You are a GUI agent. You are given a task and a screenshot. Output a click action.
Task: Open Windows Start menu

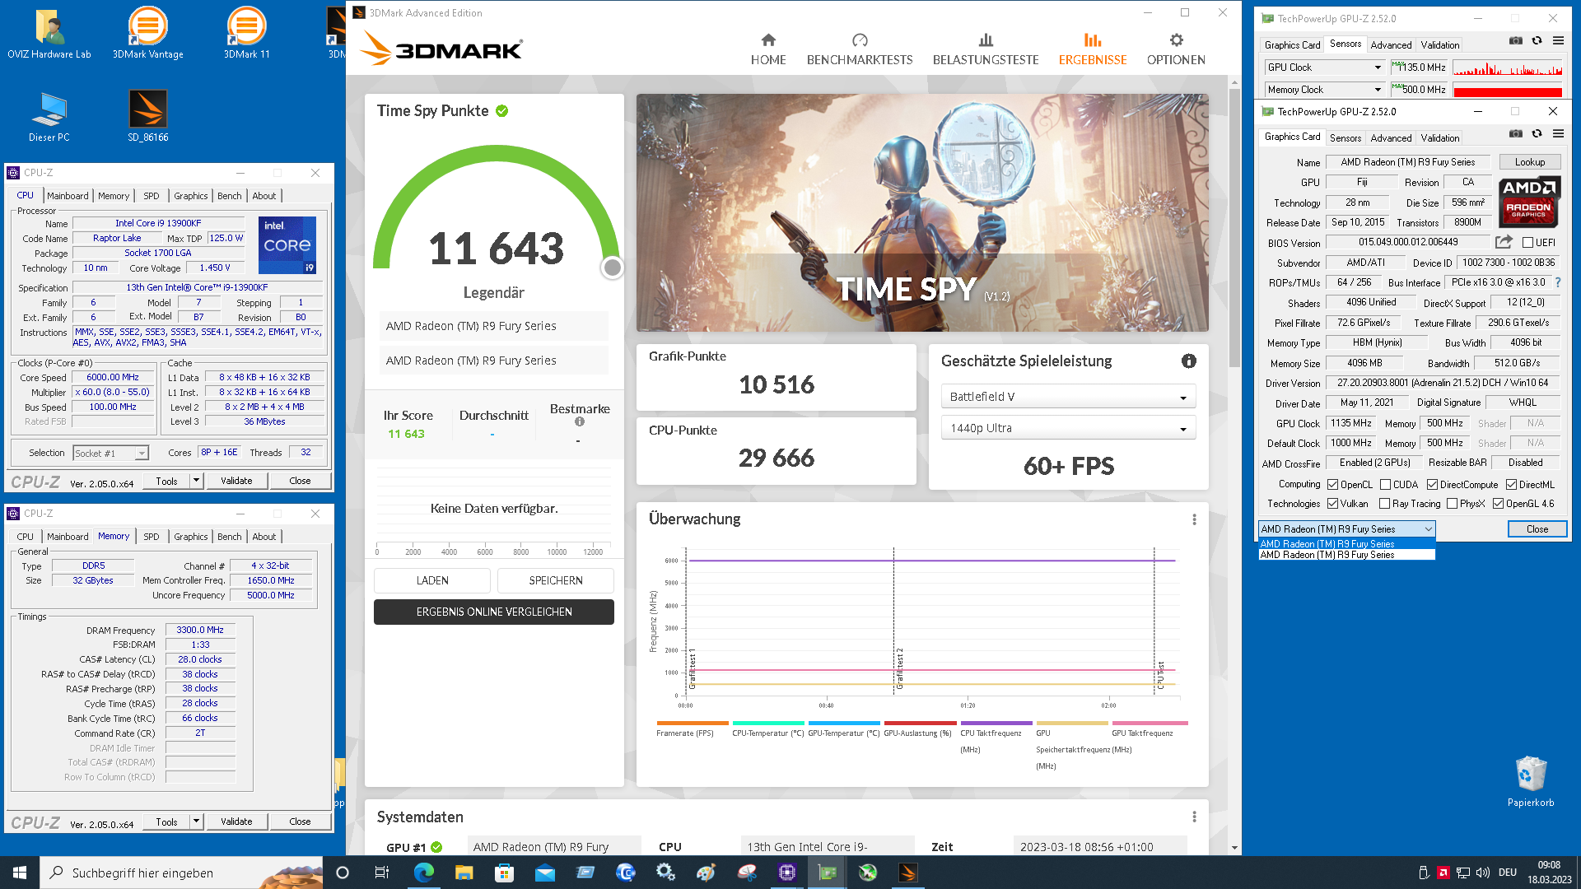(x=20, y=873)
